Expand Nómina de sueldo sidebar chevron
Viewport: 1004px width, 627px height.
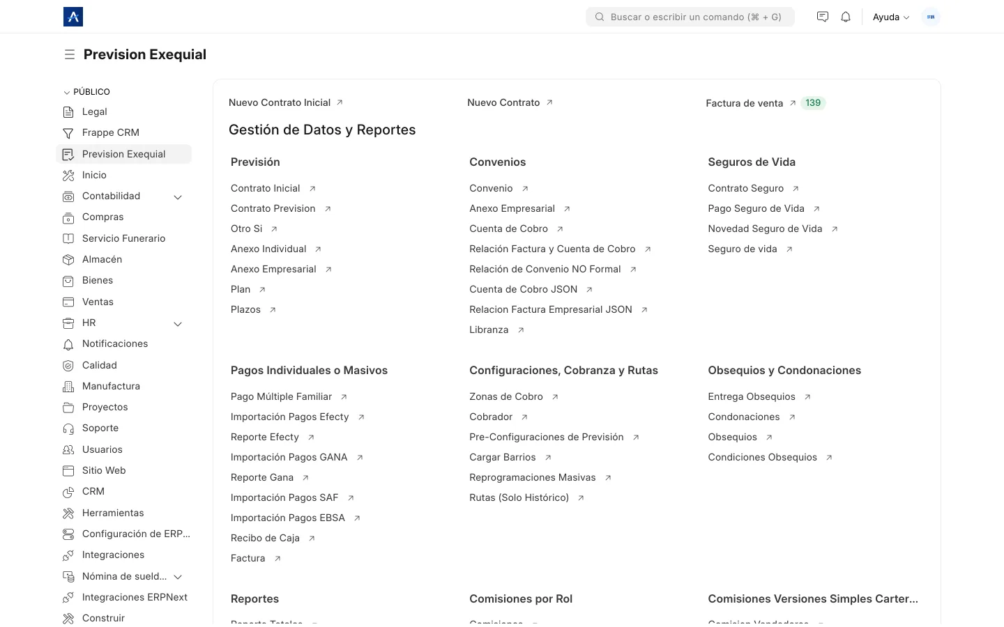[178, 577]
